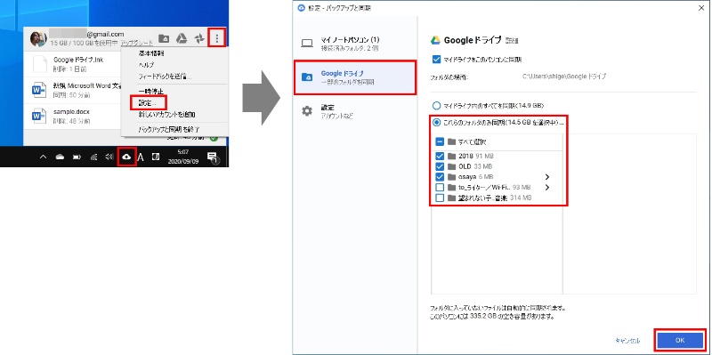Open the 設定 アカウントなど sidebar section
The image size is (712, 355).
tap(355, 111)
